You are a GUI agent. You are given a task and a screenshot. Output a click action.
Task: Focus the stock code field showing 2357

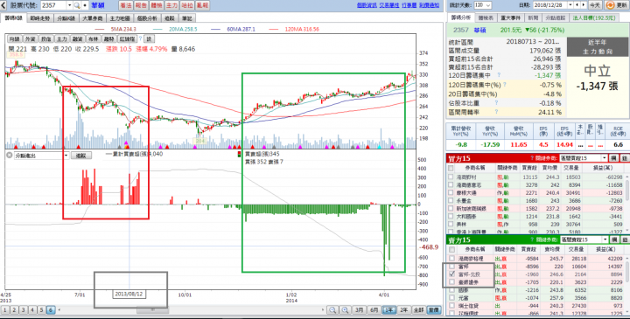tap(53, 5)
